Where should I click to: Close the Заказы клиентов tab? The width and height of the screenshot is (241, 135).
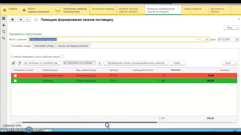click(x=205, y=8)
